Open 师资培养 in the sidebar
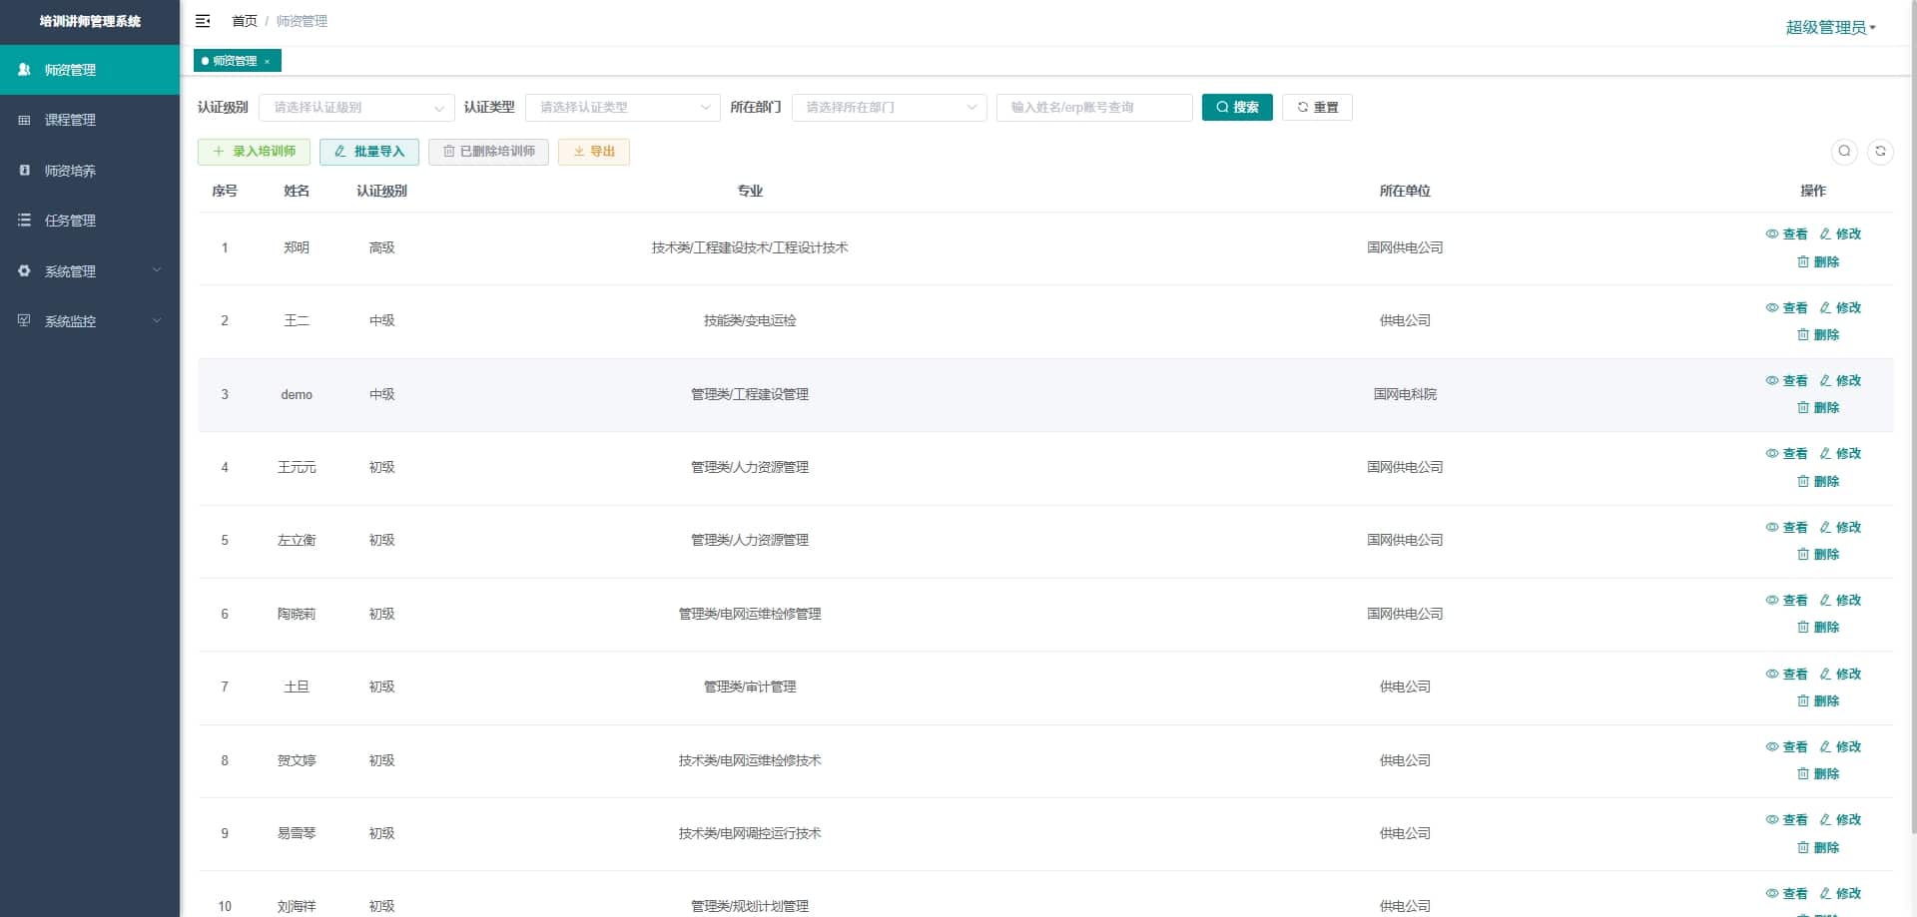This screenshot has height=917, width=1917. (x=90, y=171)
